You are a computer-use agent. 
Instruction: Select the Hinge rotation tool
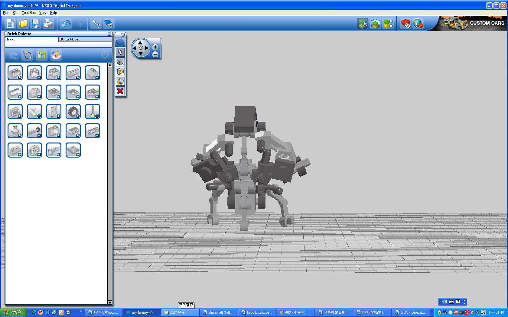point(120,72)
